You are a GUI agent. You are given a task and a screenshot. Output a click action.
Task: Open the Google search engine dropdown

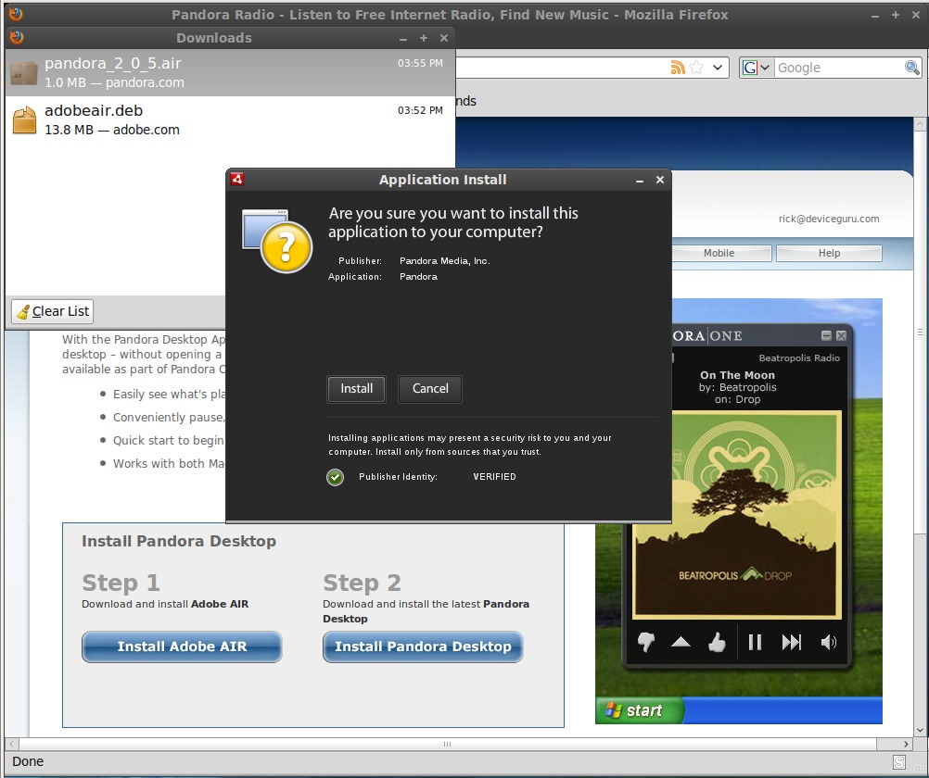click(x=757, y=68)
